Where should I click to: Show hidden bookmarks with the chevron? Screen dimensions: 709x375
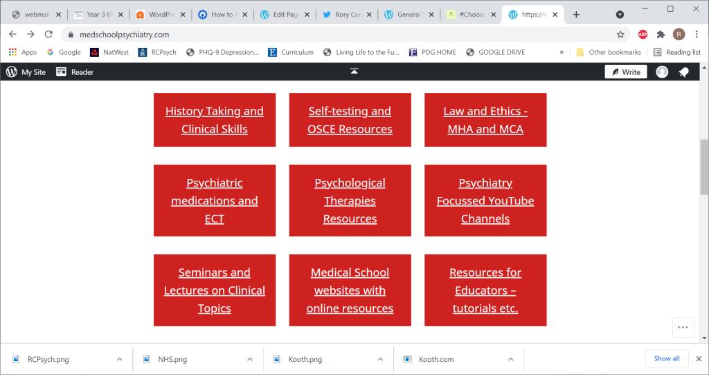[562, 52]
